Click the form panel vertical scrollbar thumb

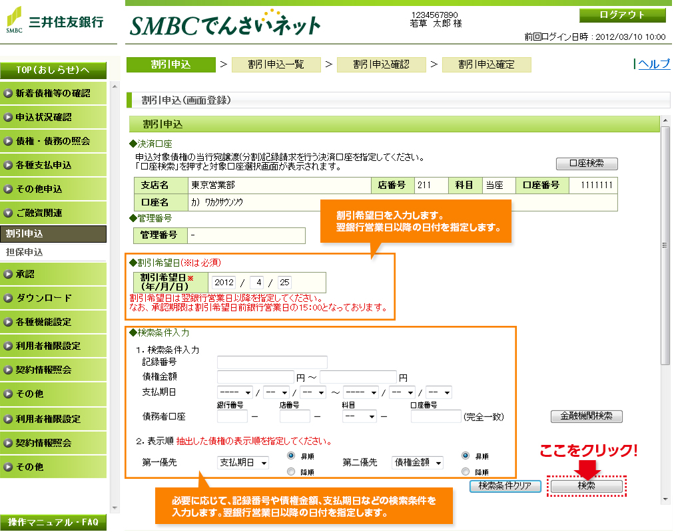point(665,245)
